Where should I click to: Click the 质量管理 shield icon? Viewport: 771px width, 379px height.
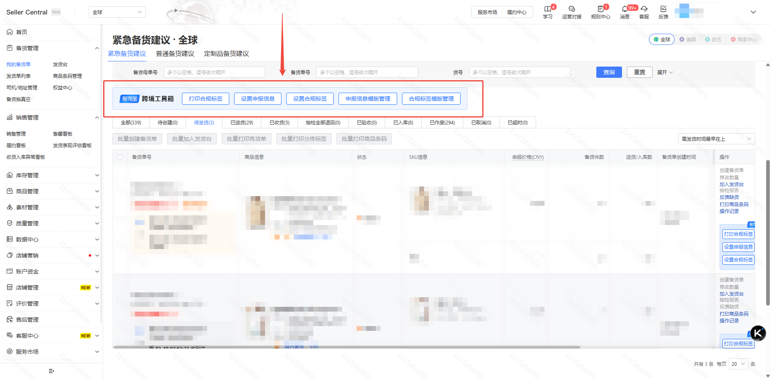pyautogui.click(x=10, y=223)
